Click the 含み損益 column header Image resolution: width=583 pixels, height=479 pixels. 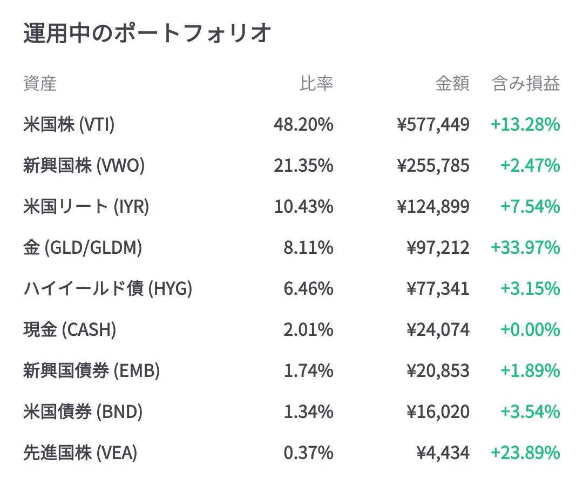[x=526, y=84]
